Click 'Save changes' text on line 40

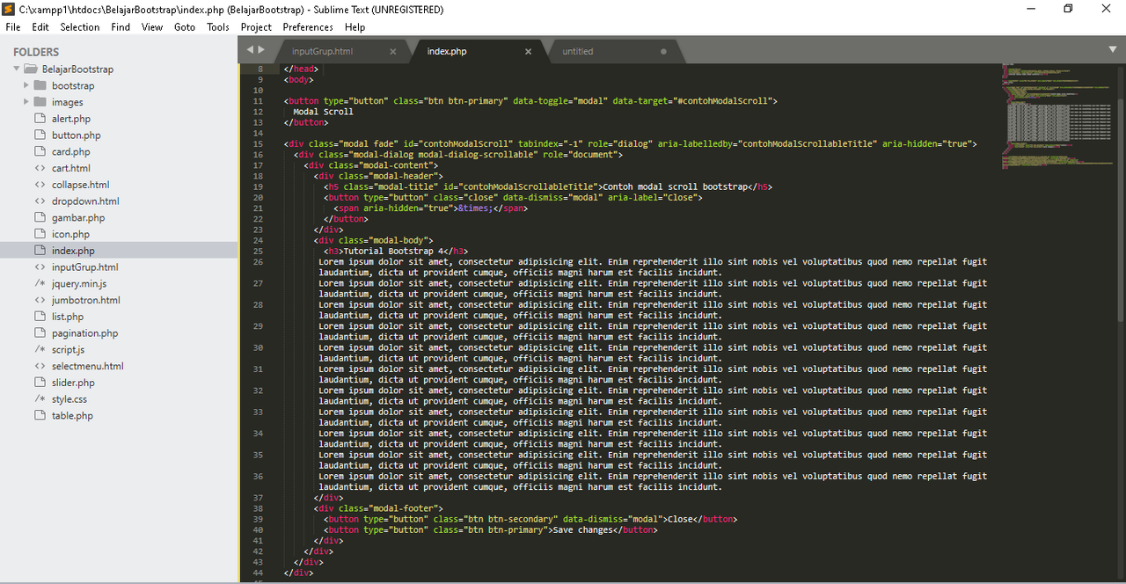582,529
